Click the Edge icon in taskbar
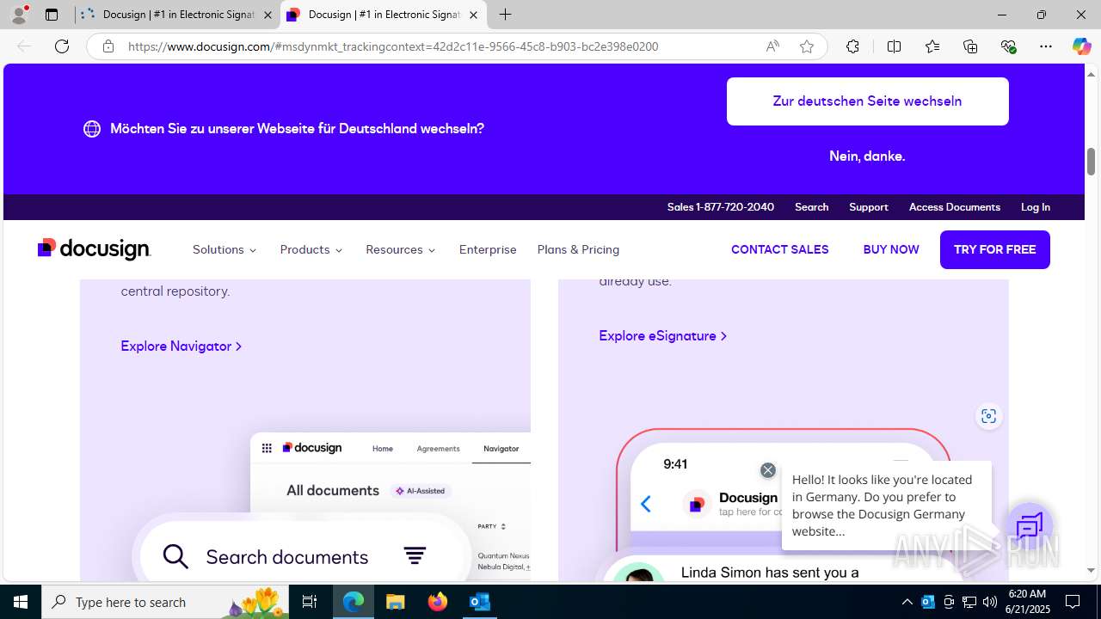 [x=354, y=602]
